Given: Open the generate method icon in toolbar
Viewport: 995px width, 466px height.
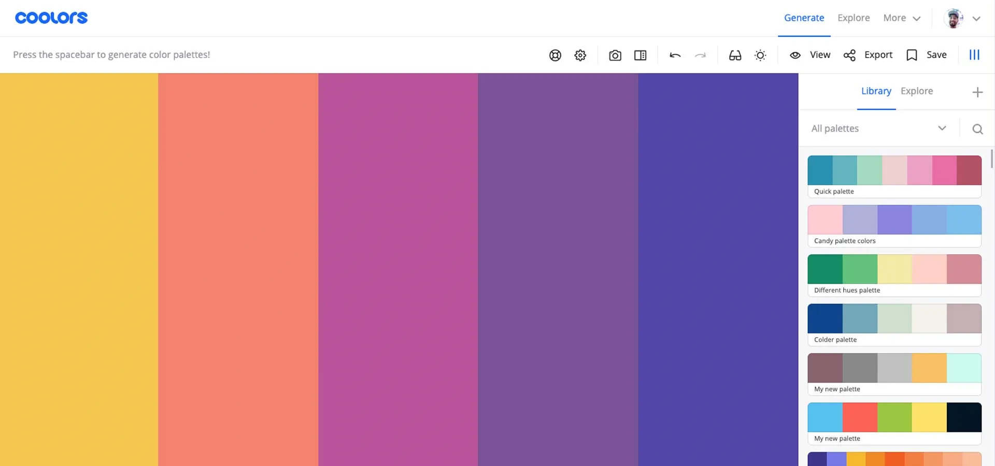Looking at the screenshot, I should tap(555, 55).
